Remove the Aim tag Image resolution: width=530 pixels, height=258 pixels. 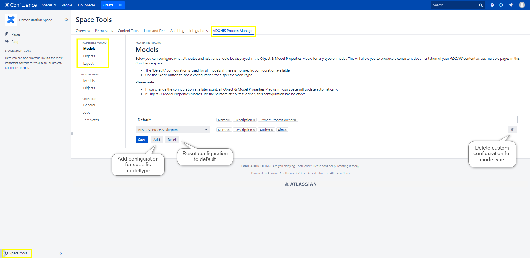click(285, 130)
